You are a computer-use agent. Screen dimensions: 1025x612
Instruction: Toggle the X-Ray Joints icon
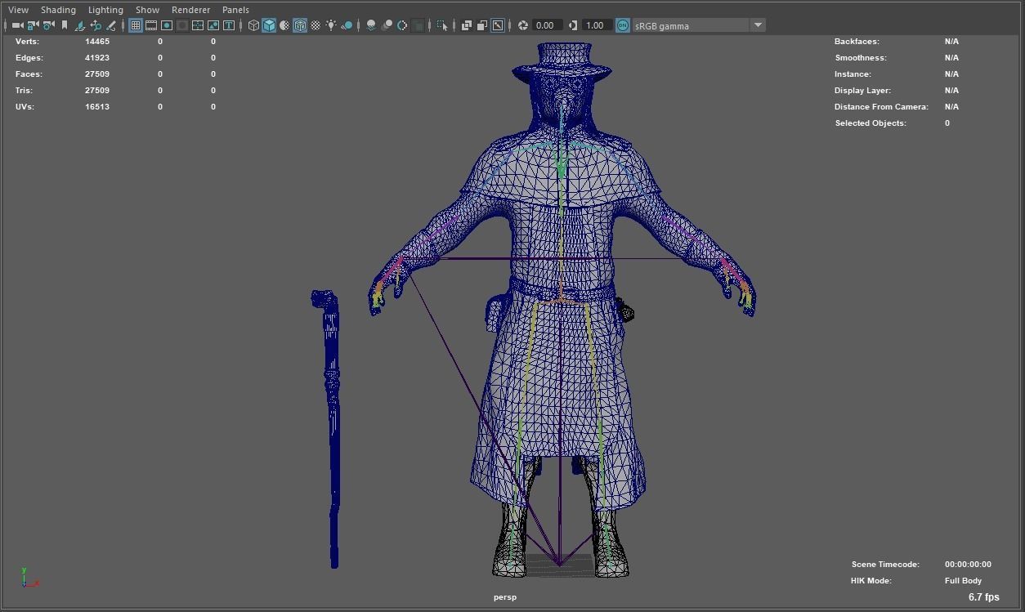[498, 25]
